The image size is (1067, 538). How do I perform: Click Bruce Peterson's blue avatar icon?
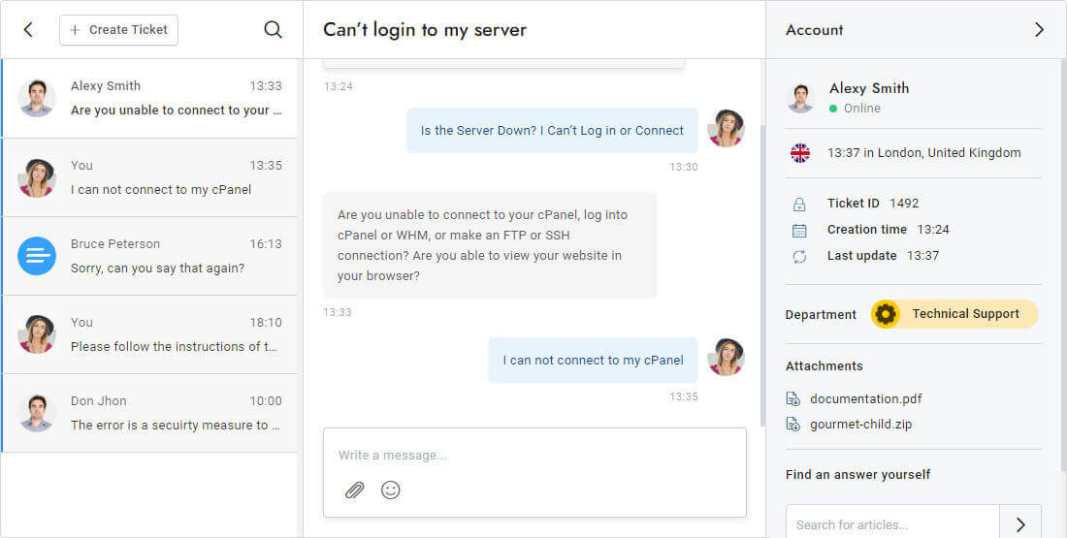[37, 256]
